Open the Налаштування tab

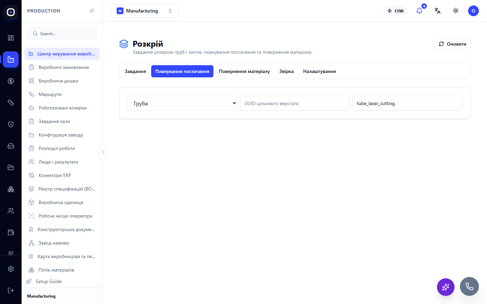tap(320, 71)
